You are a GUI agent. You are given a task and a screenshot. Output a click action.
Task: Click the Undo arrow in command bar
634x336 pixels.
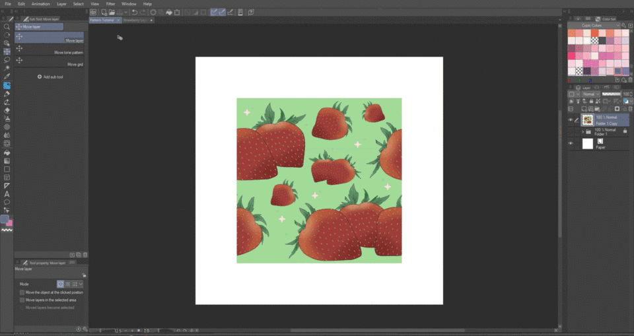point(135,12)
